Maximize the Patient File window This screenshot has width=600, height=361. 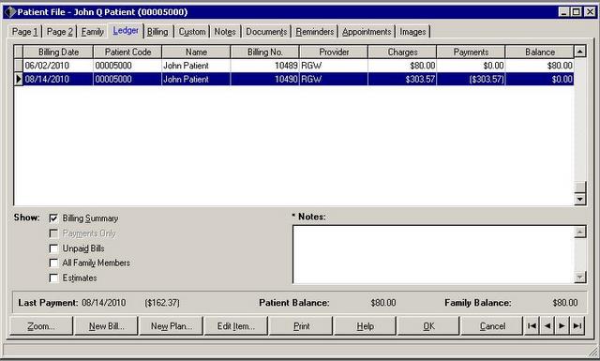coord(577,12)
